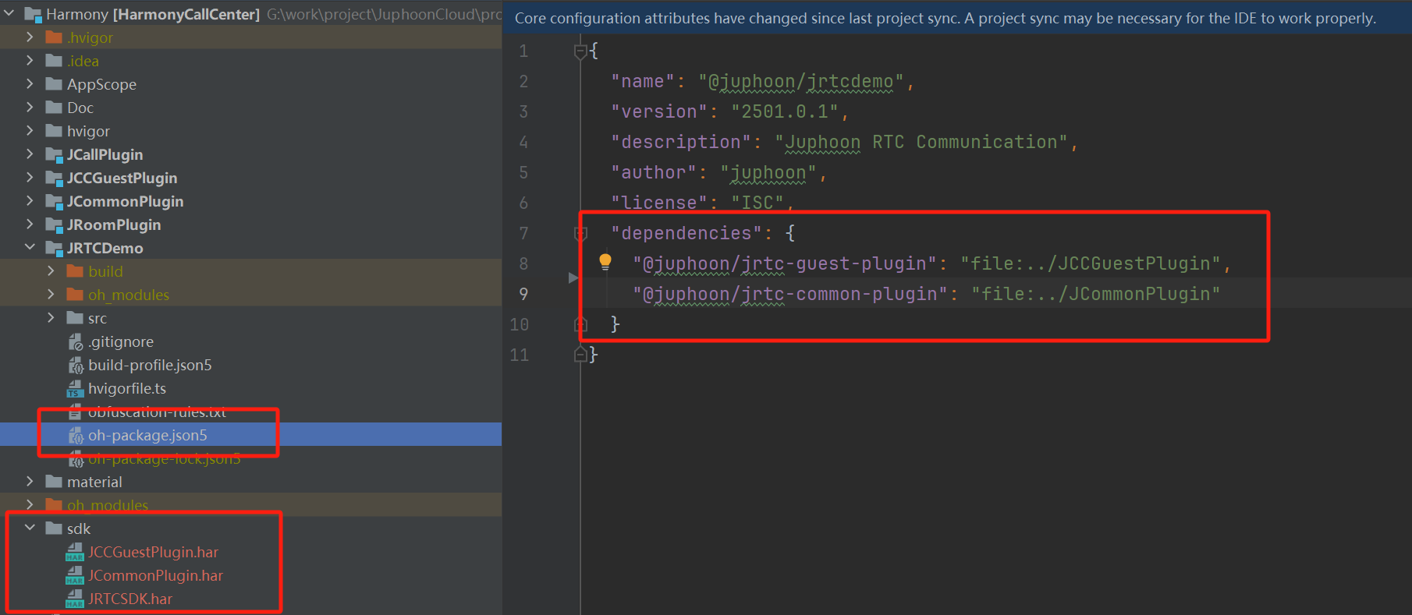Expand the material folder
The height and width of the screenshot is (615, 1412).
(x=30, y=481)
